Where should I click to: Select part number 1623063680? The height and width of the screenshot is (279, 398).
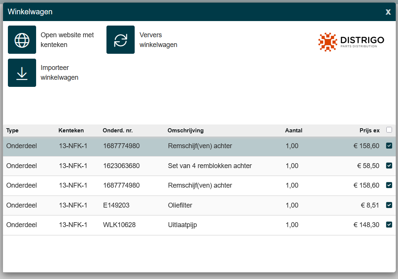coord(122,165)
